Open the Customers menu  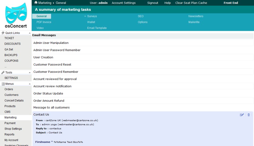coord(11,95)
